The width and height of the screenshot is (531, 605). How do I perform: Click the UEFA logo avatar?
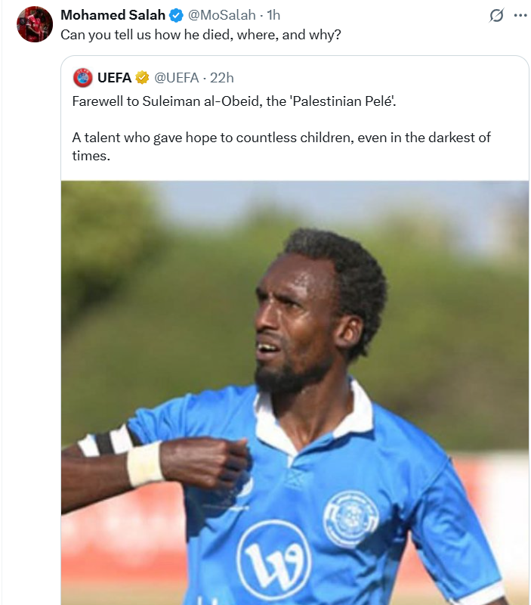(x=82, y=78)
